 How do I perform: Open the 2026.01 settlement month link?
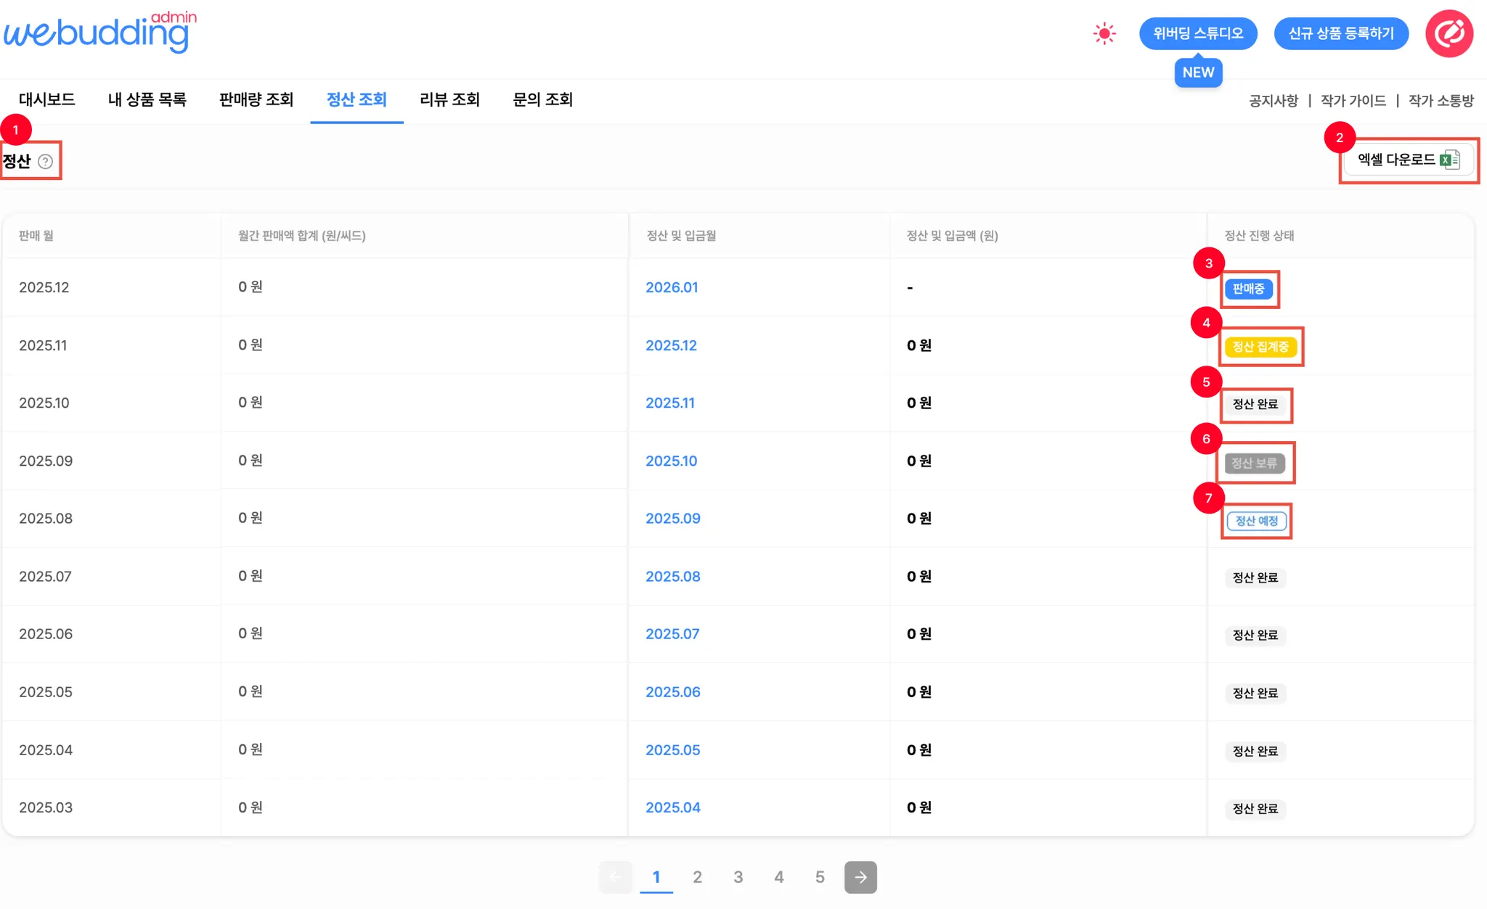tap(672, 287)
